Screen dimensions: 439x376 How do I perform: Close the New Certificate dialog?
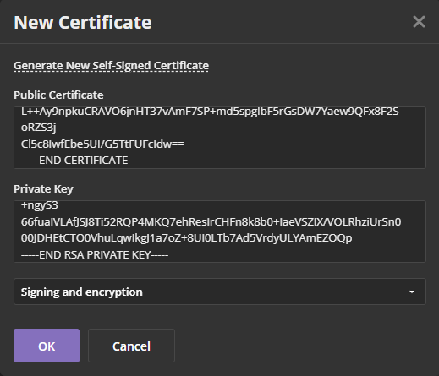(419, 22)
